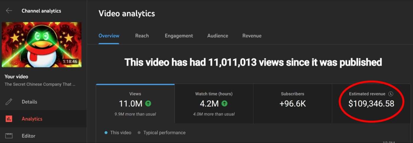This screenshot has height=143, width=413.
Task: Click the Editor clapperboard icon
Action: [9, 136]
